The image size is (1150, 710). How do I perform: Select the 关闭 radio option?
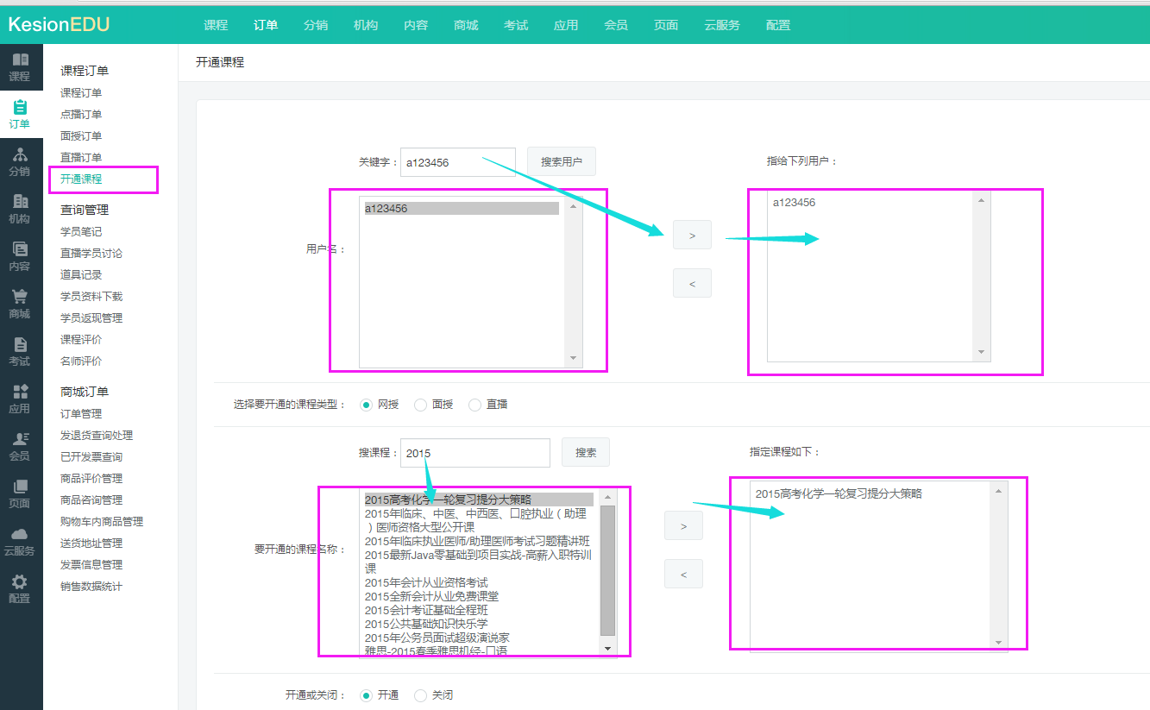coord(421,695)
